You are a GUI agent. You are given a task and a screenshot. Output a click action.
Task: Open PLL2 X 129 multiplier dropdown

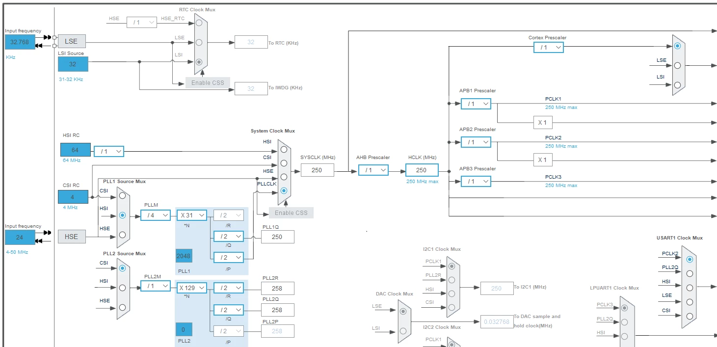(x=192, y=288)
